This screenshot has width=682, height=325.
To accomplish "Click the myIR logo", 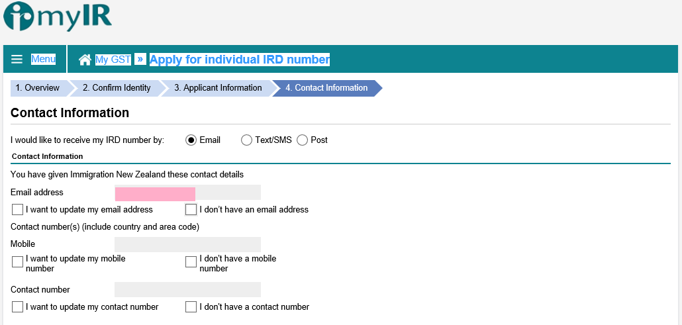I will click(57, 18).
